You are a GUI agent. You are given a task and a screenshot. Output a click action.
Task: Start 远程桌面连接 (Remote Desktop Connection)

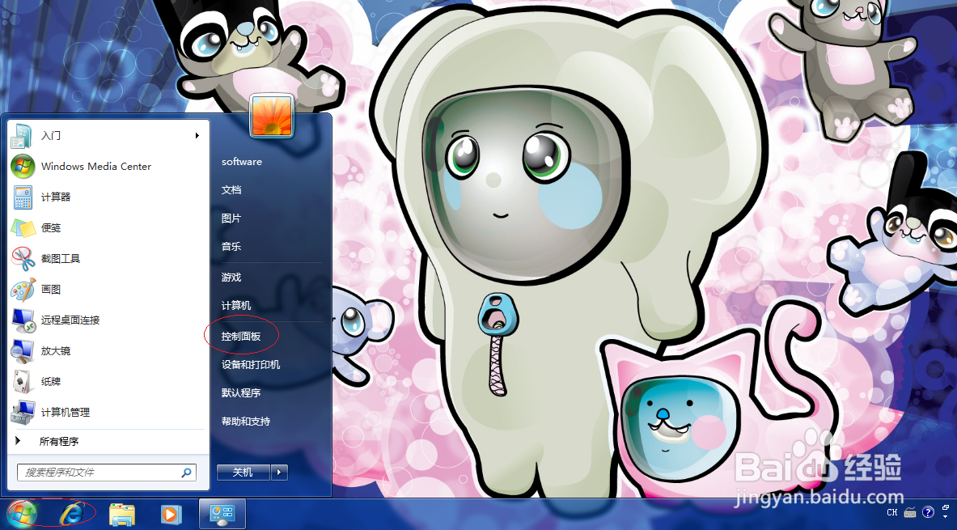pyautogui.click(x=108, y=320)
